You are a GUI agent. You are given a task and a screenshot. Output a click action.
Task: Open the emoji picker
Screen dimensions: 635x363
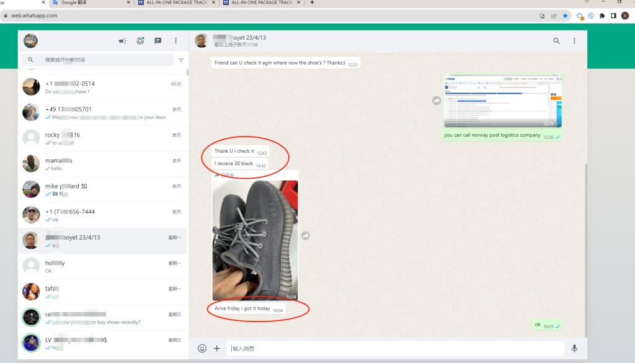[x=202, y=349]
